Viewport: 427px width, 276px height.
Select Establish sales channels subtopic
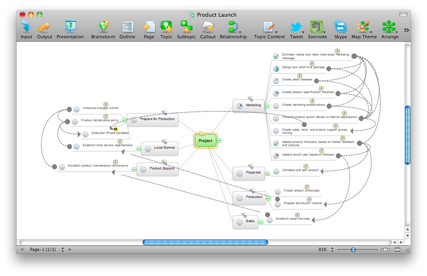pos(293,219)
